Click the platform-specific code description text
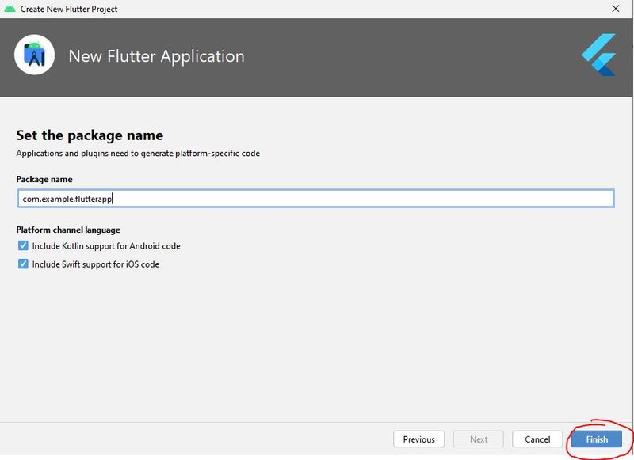This screenshot has height=460, width=634. pyautogui.click(x=138, y=154)
